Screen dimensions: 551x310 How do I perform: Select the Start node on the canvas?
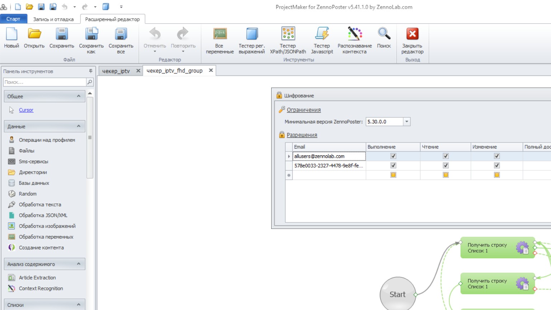point(398,294)
